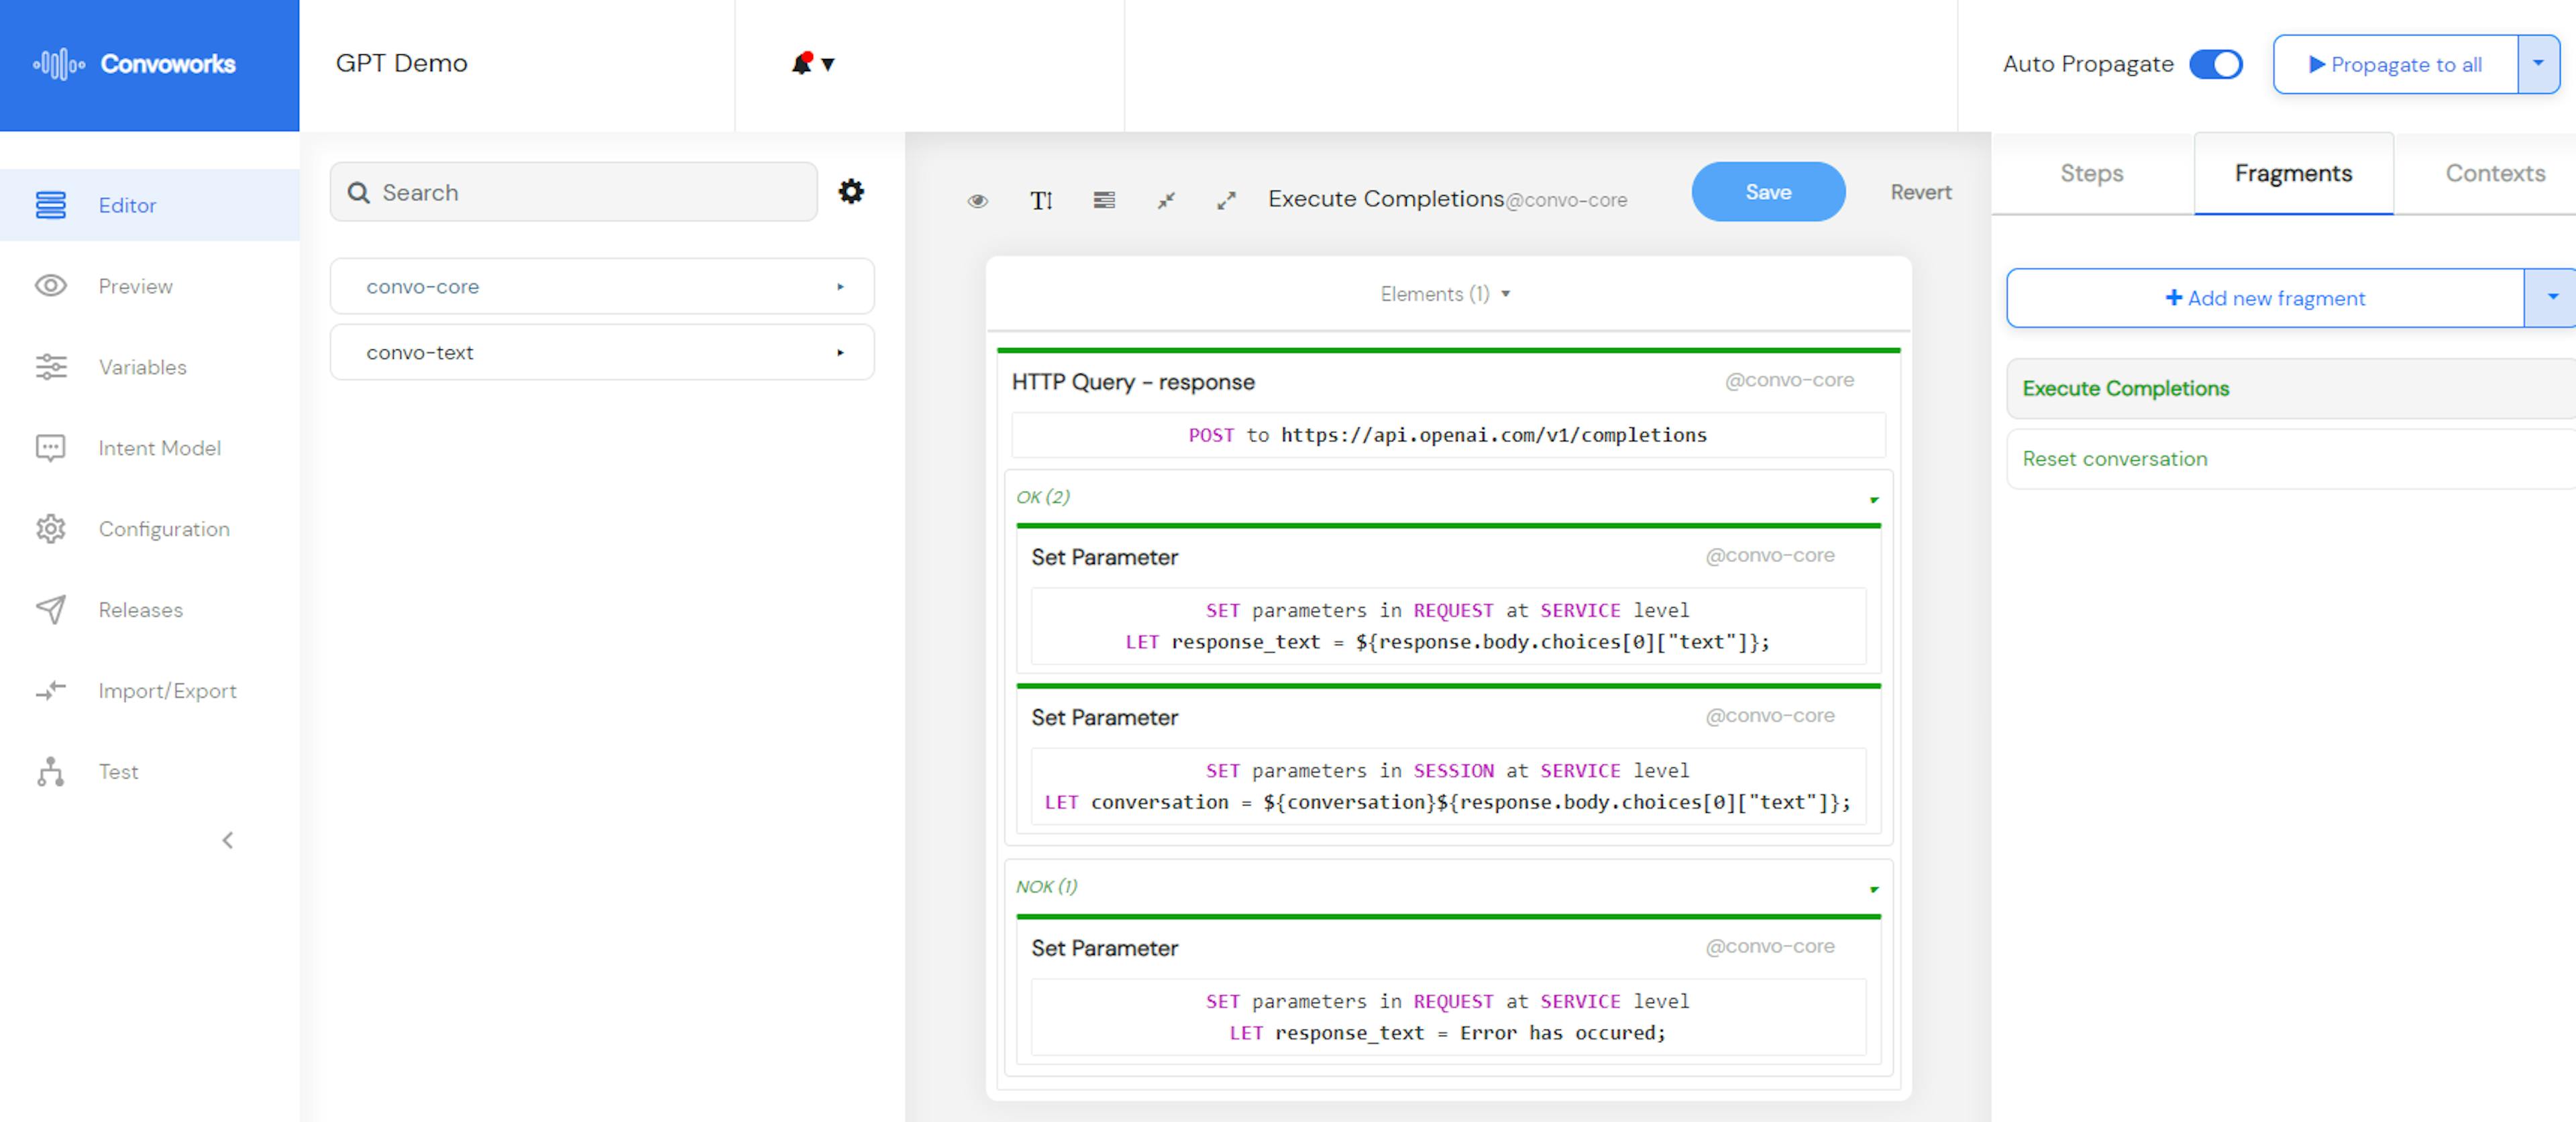
Task: Focus the Search input field
Action: pos(574,192)
